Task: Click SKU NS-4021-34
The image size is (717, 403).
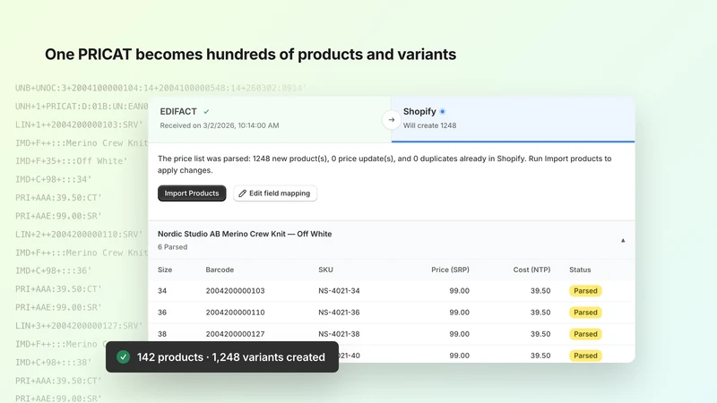Action: pos(339,290)
